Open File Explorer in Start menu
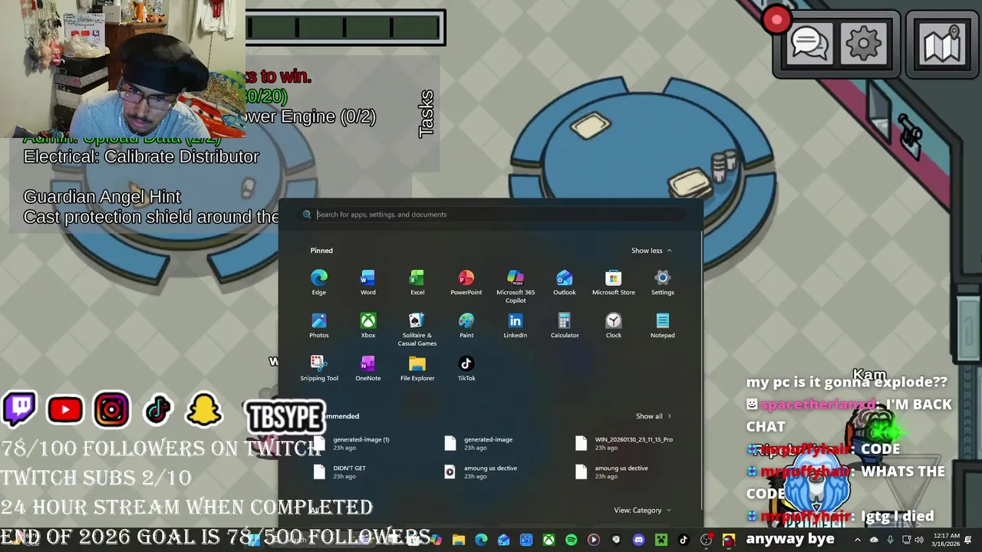982x552 pixels. pyautogui.click(x=417, y=368)
